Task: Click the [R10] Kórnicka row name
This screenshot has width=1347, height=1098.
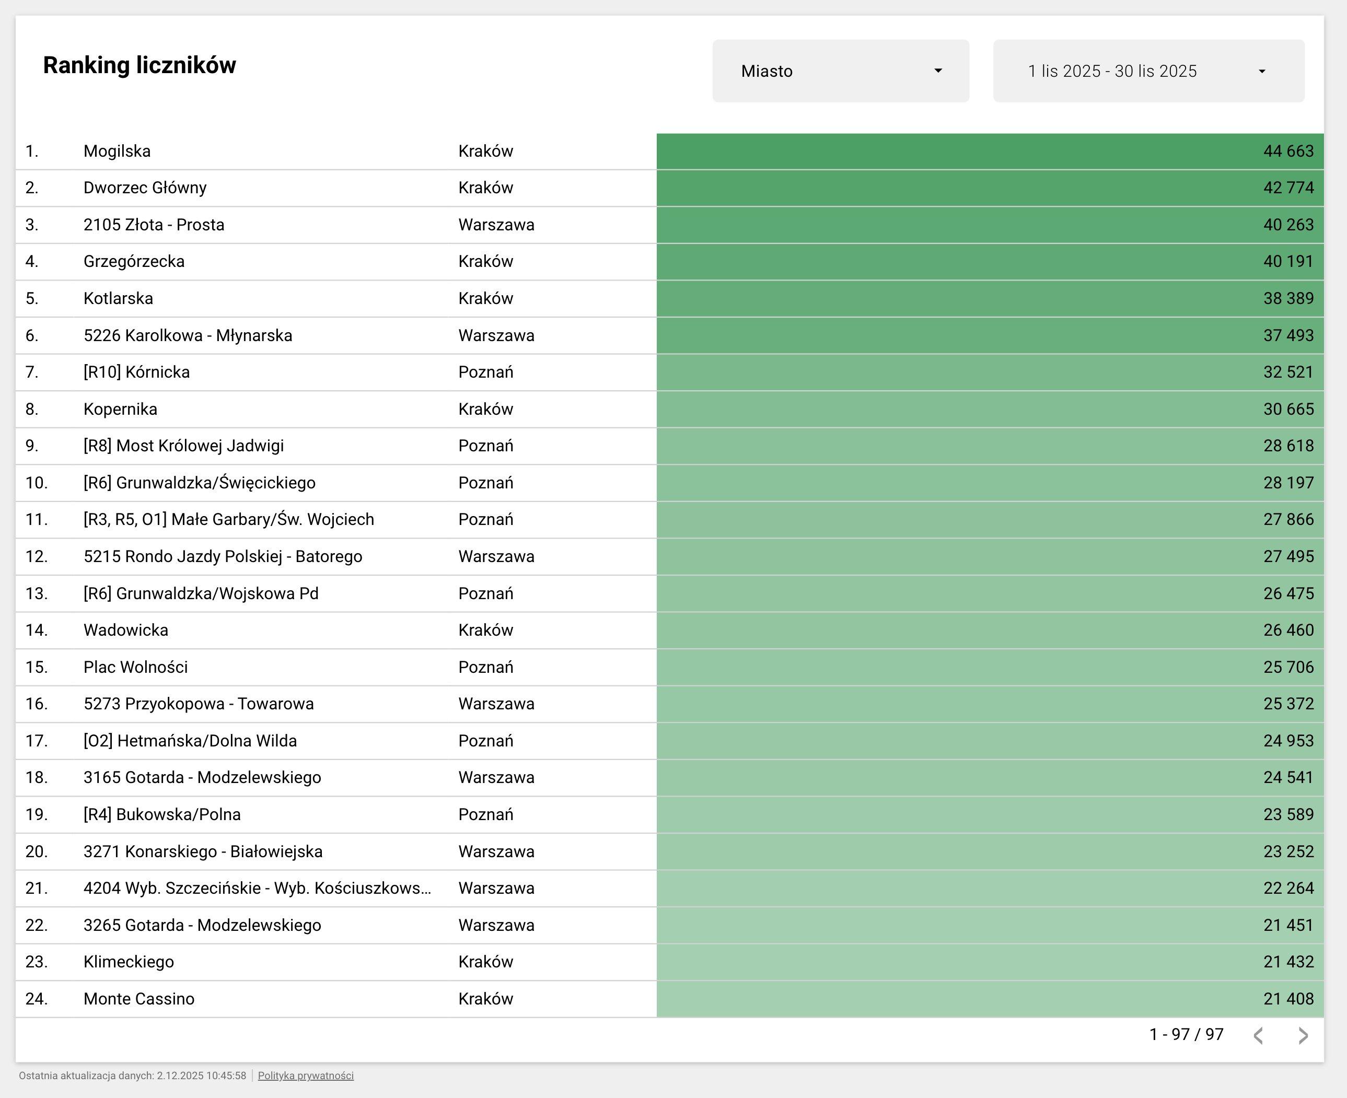Action: (x=137, y=372)
